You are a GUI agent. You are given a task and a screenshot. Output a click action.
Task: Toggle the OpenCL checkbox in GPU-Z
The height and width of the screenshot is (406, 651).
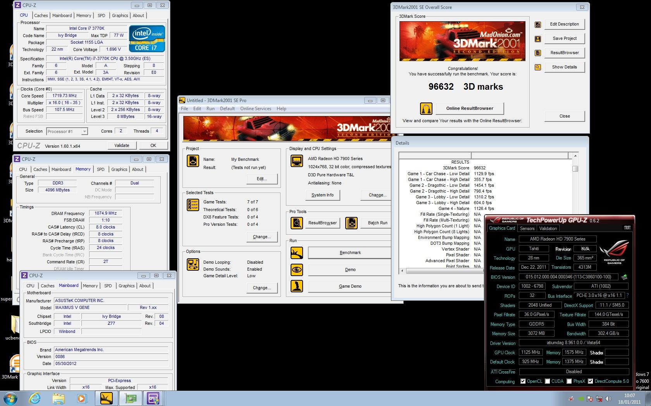(523, 381)
